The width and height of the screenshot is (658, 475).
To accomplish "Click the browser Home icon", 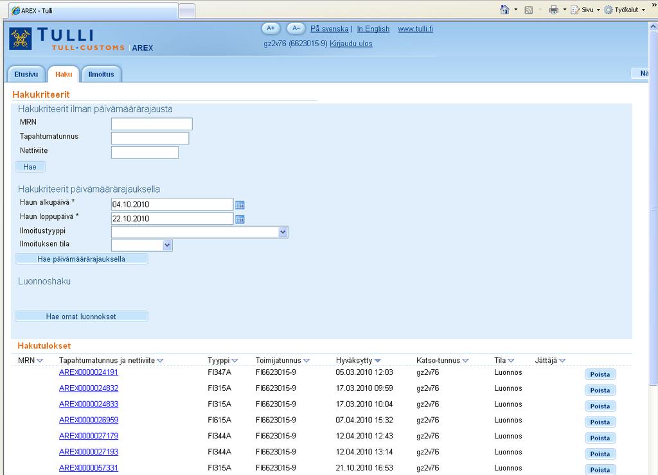I will pos(505,10).
